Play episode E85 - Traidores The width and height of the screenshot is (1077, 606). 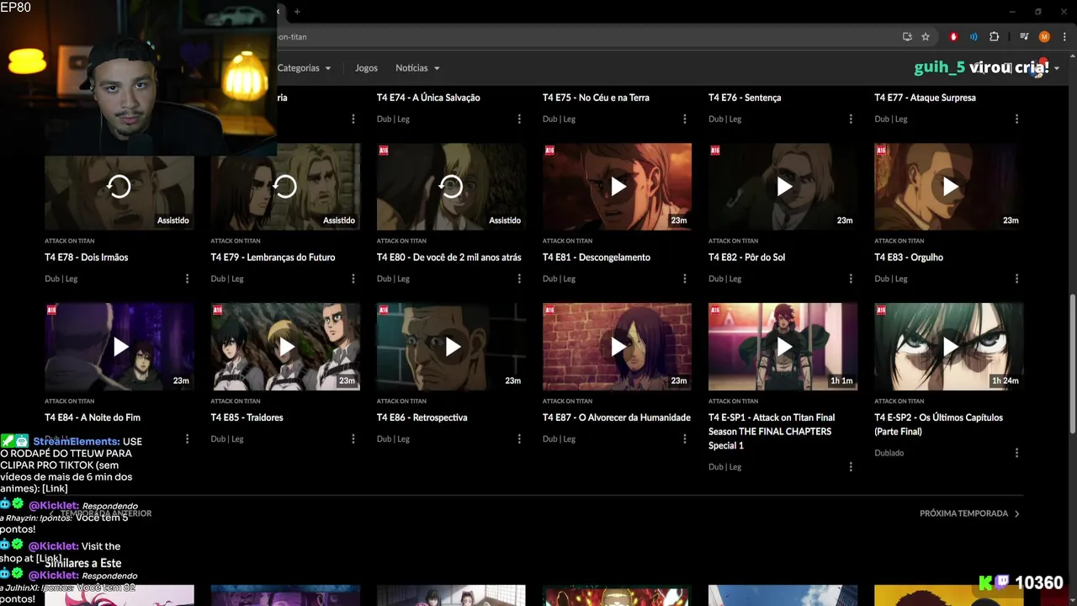[285, 346]
